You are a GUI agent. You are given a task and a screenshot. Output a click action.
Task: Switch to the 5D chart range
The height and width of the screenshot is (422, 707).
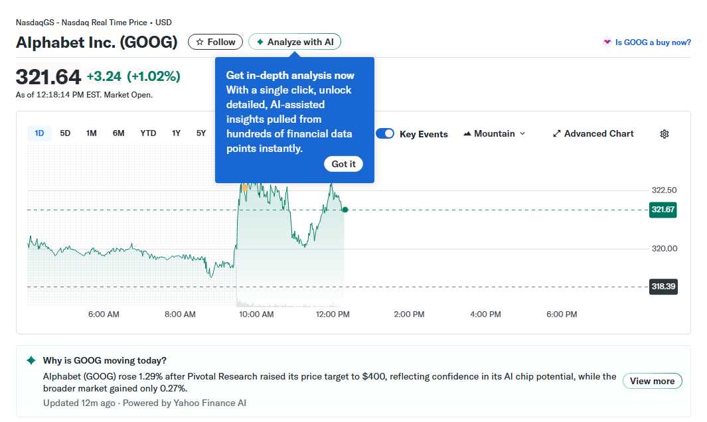65,133
